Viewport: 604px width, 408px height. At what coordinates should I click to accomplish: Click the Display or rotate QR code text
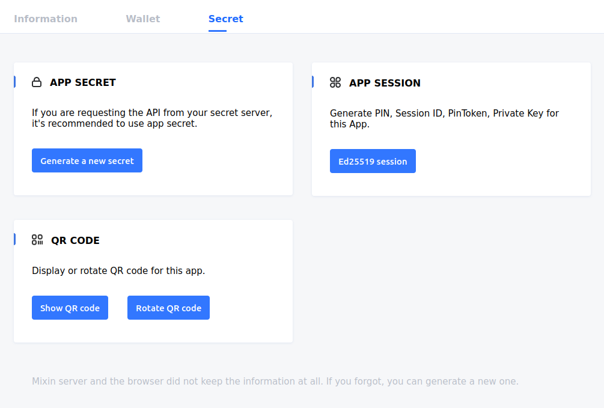point(118,270)
